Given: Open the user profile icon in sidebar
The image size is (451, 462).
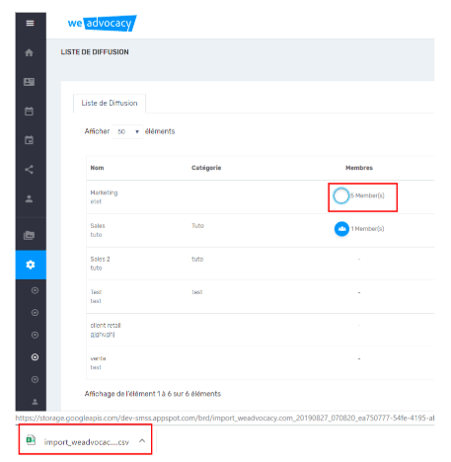Looking at the screenshot, I should coord(29,198).
